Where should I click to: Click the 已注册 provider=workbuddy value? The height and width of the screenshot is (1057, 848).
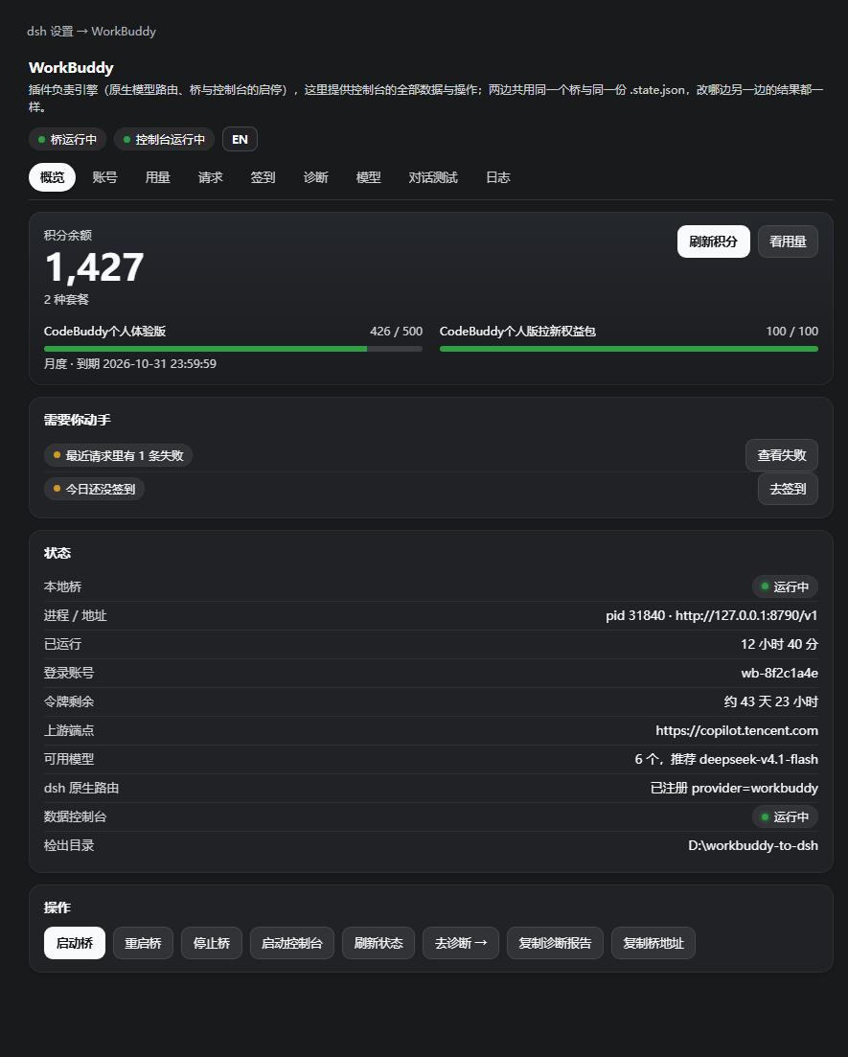click(x=734, y=788)
